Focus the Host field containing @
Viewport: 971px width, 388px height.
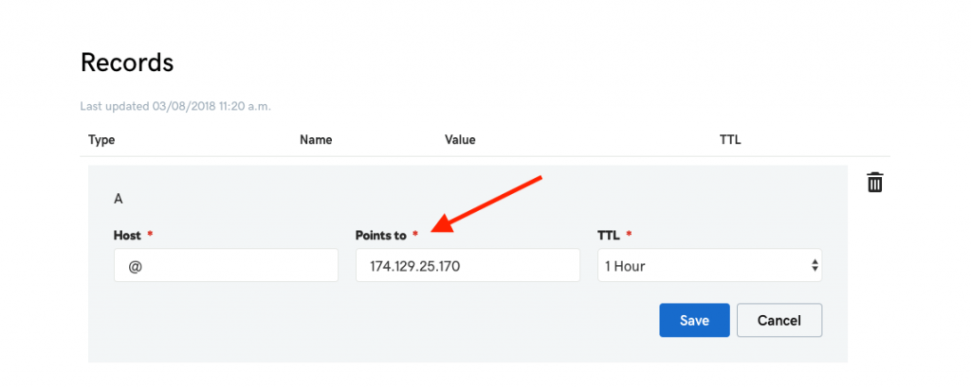[x=226, y=265]
